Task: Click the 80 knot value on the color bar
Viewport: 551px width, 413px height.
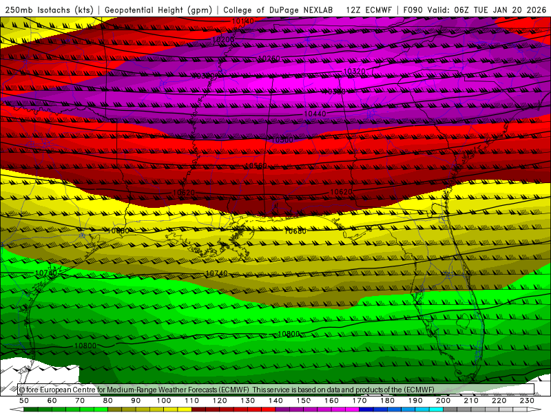Action: (108, 401)
